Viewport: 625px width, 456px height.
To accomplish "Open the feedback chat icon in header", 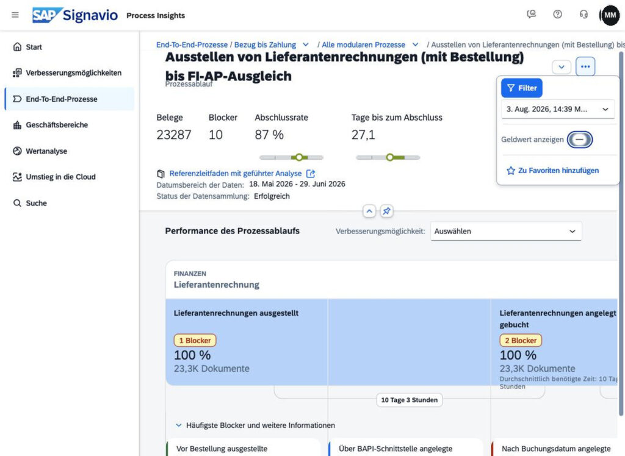I will pyautogui.click(x=532, y=15).
